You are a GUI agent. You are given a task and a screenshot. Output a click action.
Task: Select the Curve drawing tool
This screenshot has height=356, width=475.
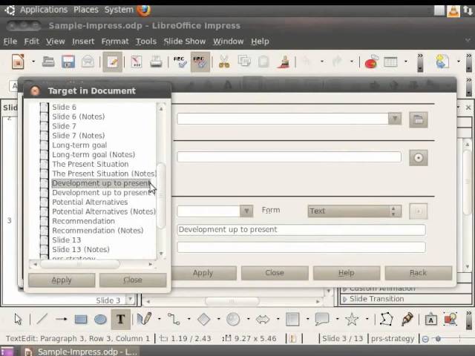(x=144, y=319)
